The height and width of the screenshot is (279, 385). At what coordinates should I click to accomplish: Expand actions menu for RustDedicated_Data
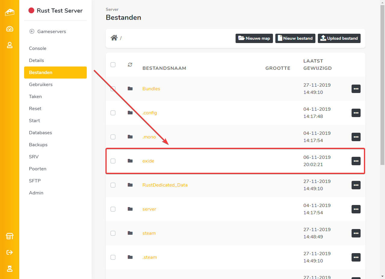coord(356,185)
